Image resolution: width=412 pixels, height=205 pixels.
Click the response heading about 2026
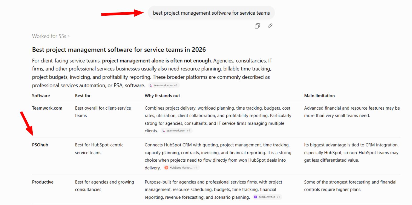pyautogui.click(x=119, y=50)
